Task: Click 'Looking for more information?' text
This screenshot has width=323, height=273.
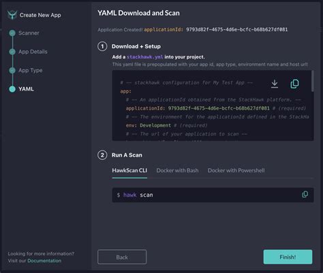Action: tap(41, 254)
